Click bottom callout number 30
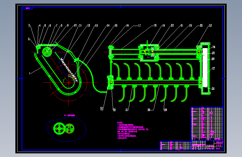 pos(149,110)
